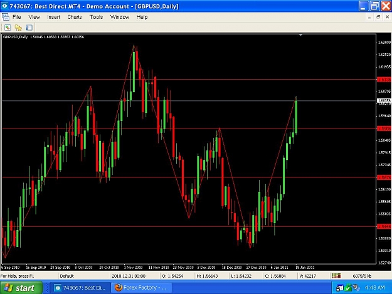
Task: Click the 1 Nov 2010 date label
Action: coord(133,267)
